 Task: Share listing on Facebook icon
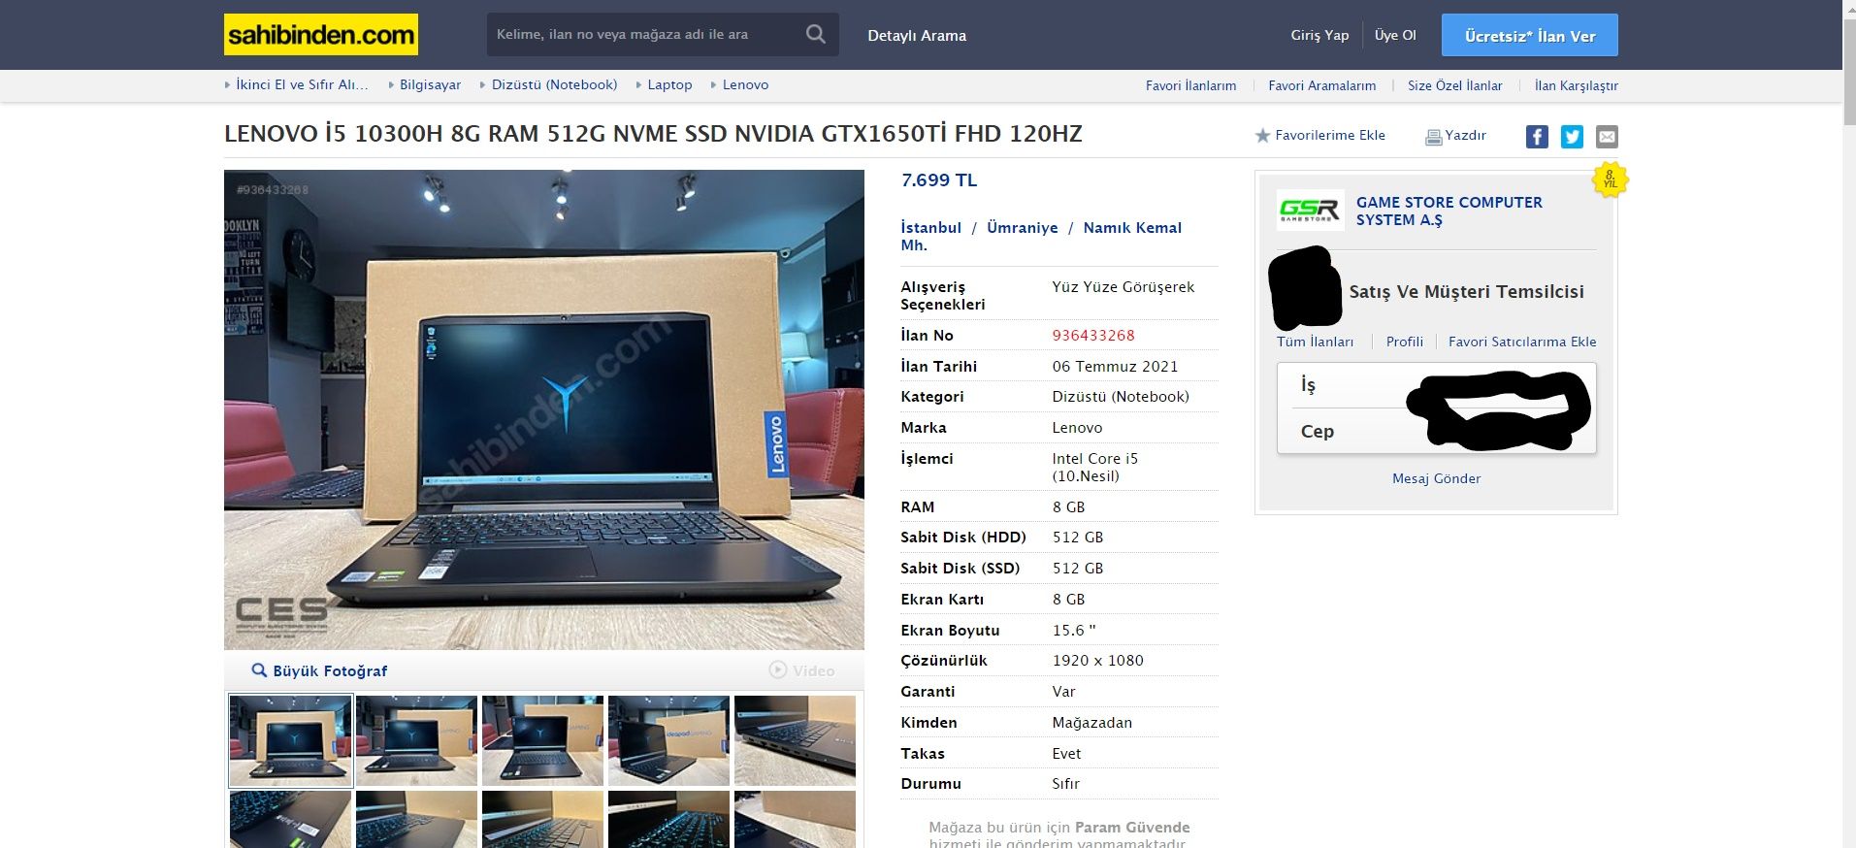[1537, 137]
